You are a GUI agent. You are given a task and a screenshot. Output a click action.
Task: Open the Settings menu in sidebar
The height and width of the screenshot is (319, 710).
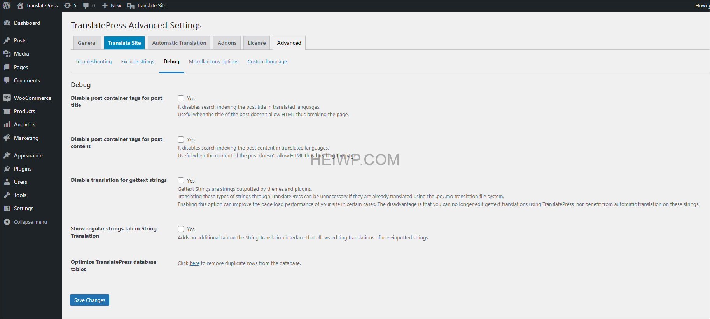click(x=23, y=208)
